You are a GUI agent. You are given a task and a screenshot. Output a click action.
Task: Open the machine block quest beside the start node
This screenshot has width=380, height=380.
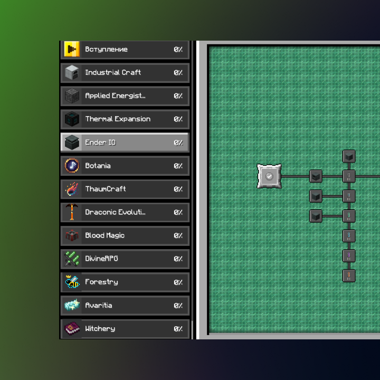(x=316, y=176)
